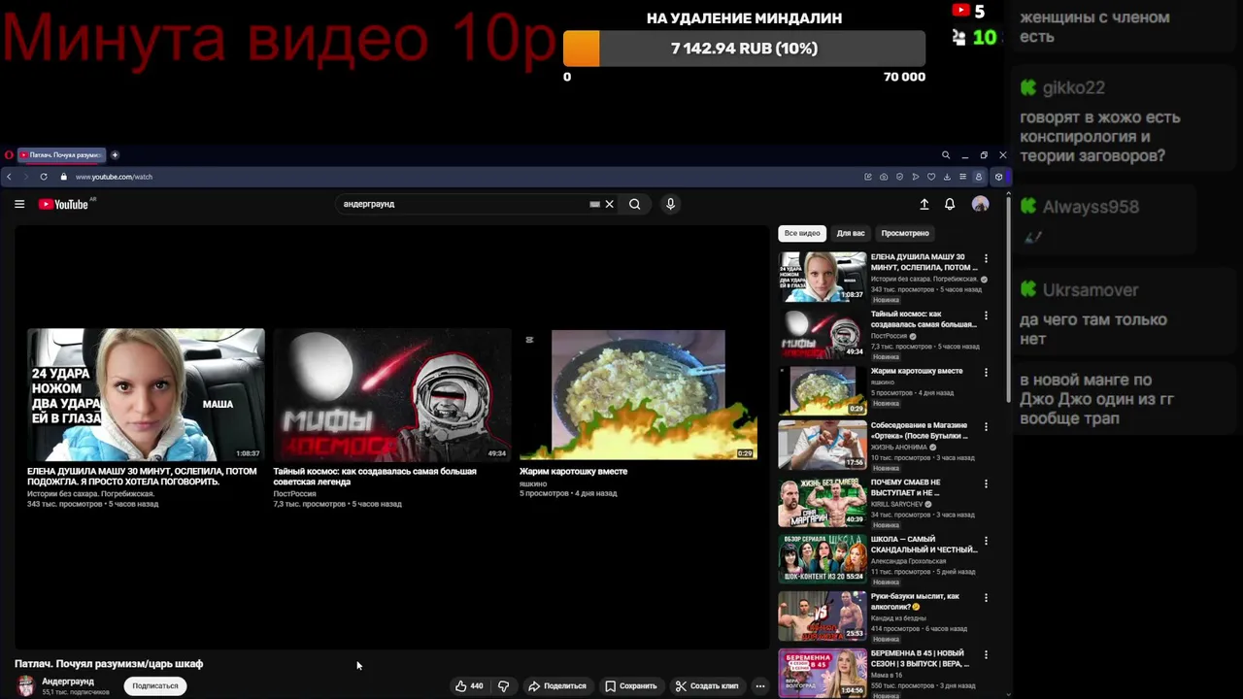The image size is (1243, 699).
Task: Open the send-to-flow arrow icon
Action: click(916, 177)
